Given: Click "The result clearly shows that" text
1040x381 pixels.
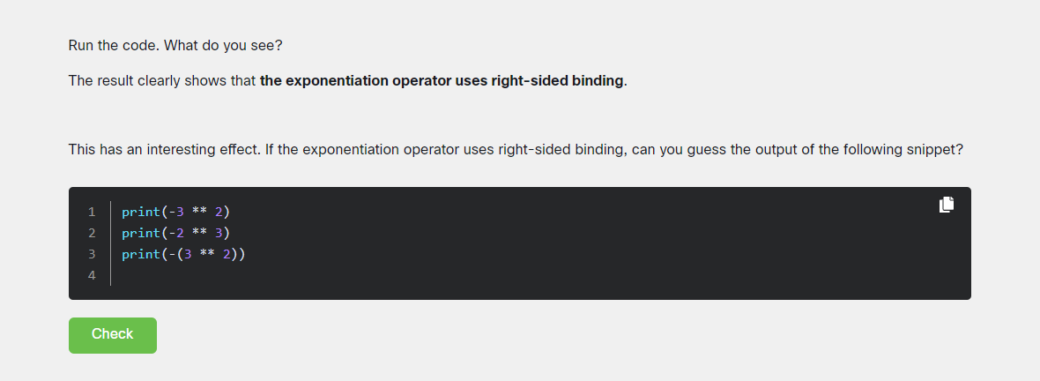Looking at the screenshot, I should [x=162, y=81].
